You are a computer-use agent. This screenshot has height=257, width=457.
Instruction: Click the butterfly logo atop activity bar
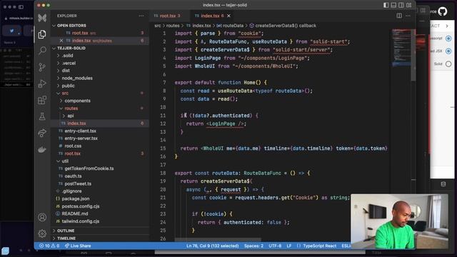(42, 18)
